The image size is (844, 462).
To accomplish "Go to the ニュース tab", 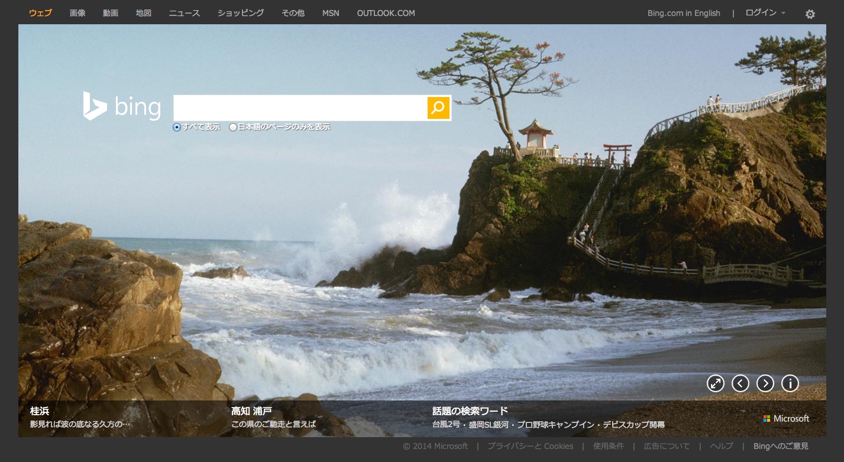I will (x=185, y=13).
